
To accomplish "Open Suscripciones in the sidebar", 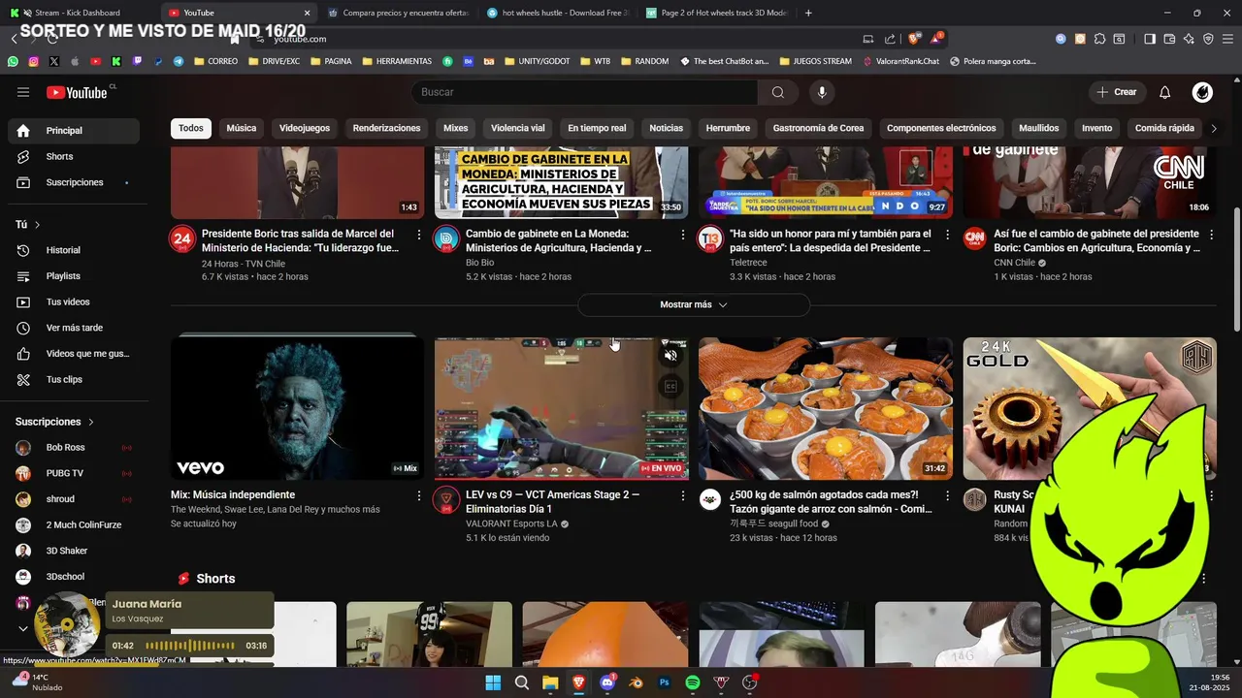I will (x=74, y=182).
